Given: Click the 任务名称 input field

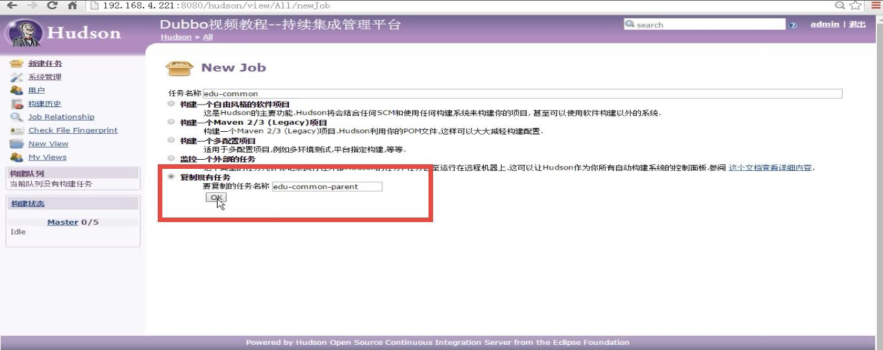Looking at the screenshot, I should coord(522,94).
